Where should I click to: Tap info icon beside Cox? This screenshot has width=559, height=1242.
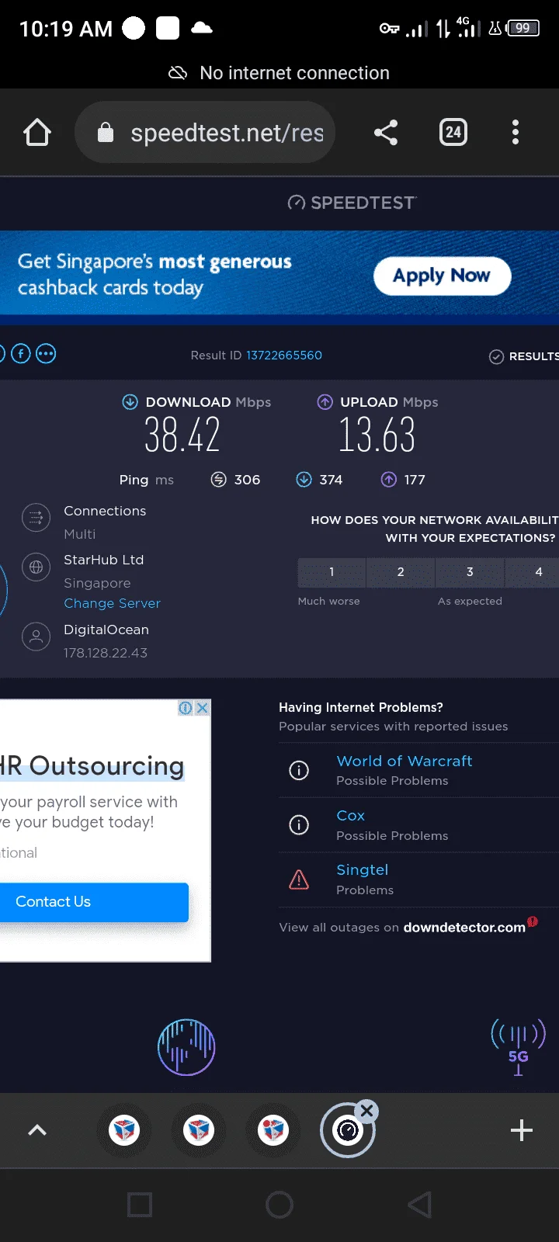coord(299,824)
